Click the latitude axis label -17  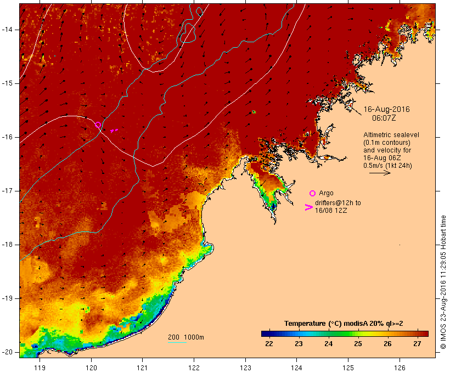[x=7, y=191]
